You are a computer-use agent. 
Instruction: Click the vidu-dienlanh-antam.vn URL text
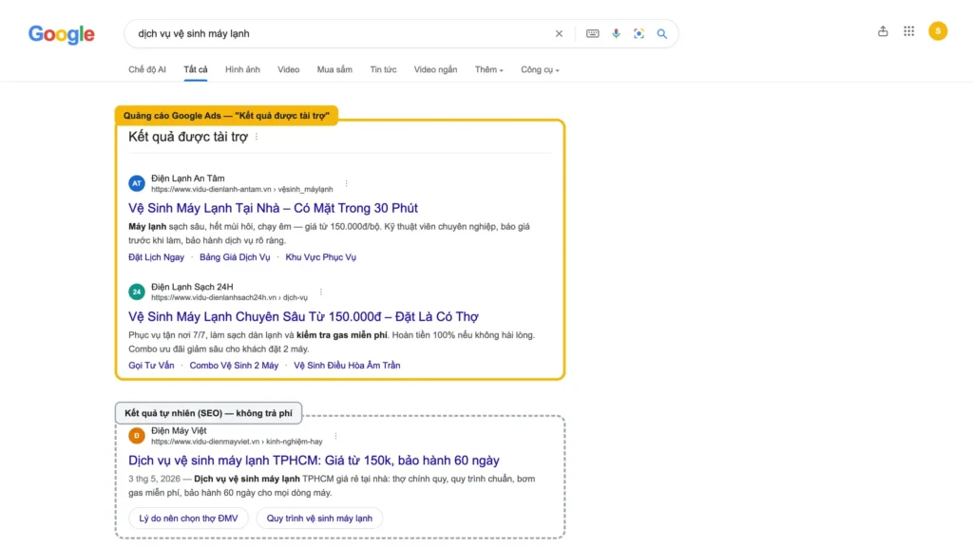[242, 189]
